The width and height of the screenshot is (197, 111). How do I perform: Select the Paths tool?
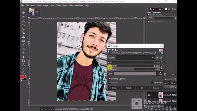coord(23,61)
